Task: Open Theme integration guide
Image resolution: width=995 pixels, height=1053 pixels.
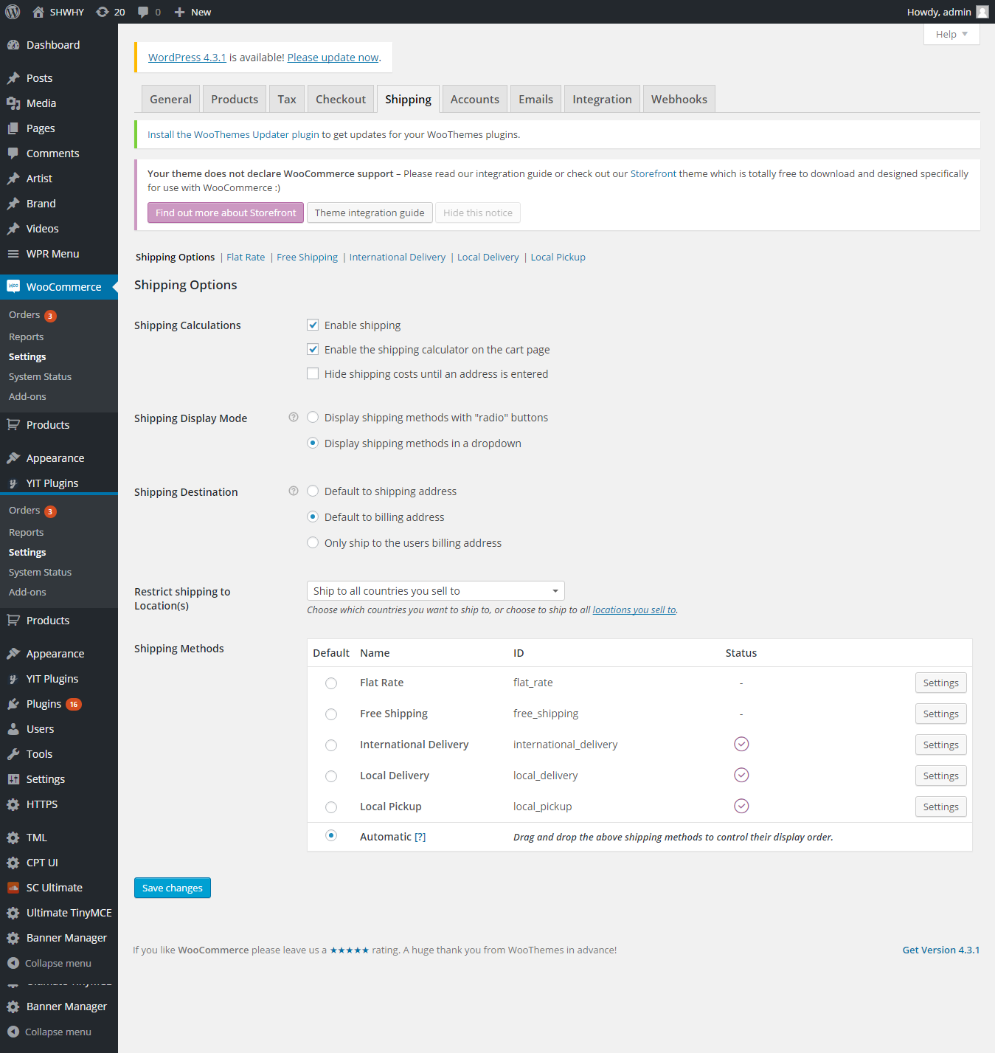Action: (370, 213)
